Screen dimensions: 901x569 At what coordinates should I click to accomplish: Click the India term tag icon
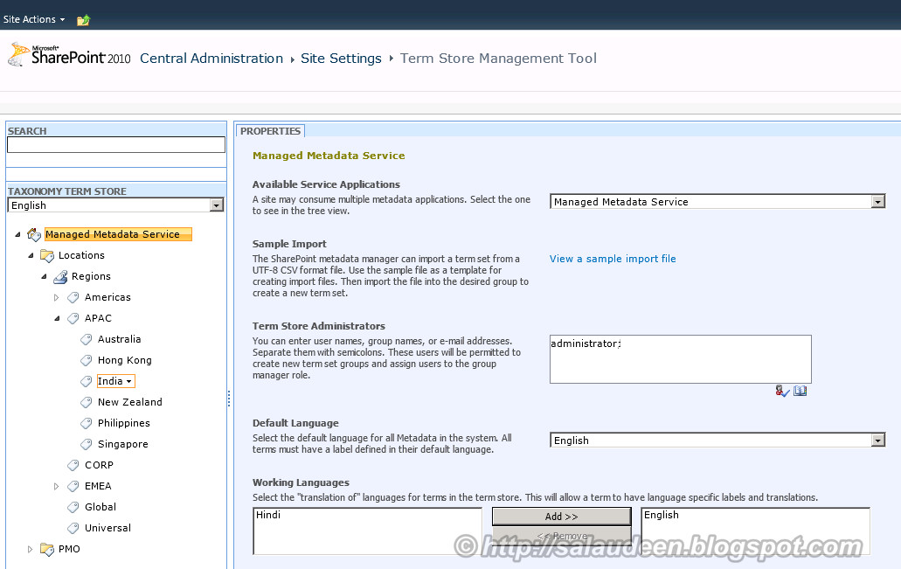(x=87, y=381)
